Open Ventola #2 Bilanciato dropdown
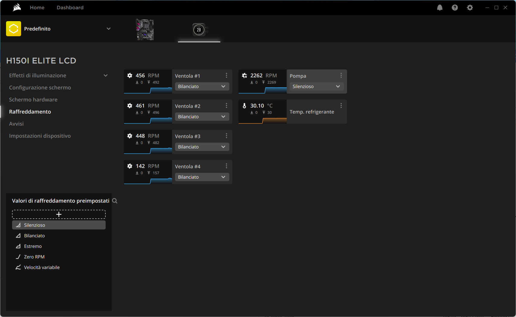 click(202, 117)
